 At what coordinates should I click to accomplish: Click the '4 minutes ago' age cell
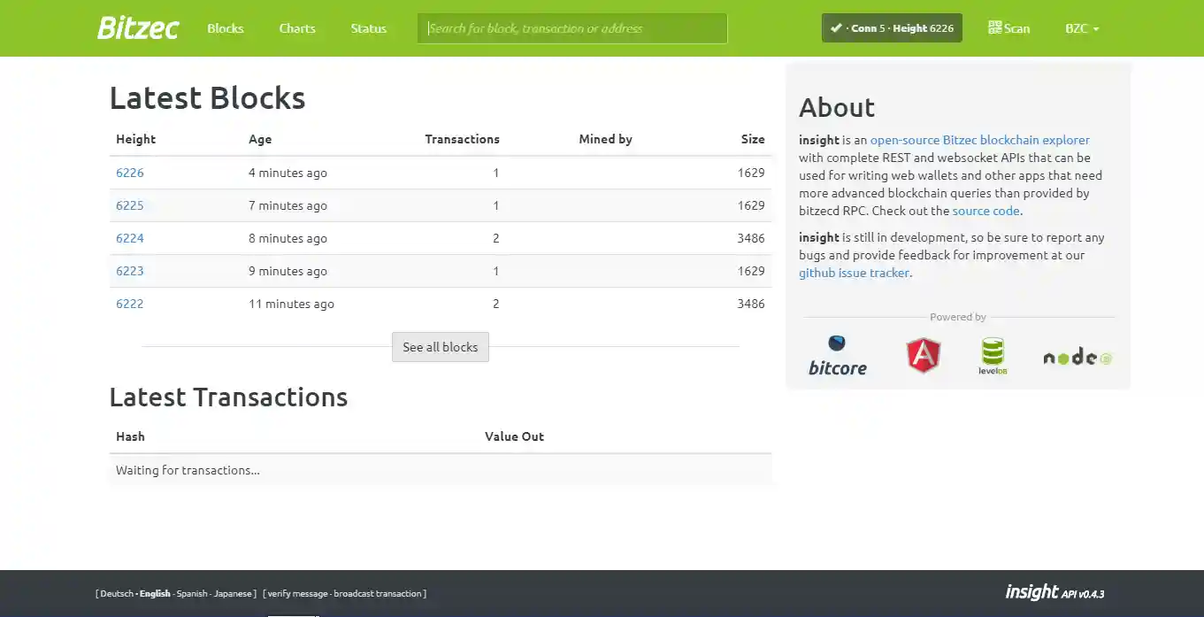(x=288, y=173)
